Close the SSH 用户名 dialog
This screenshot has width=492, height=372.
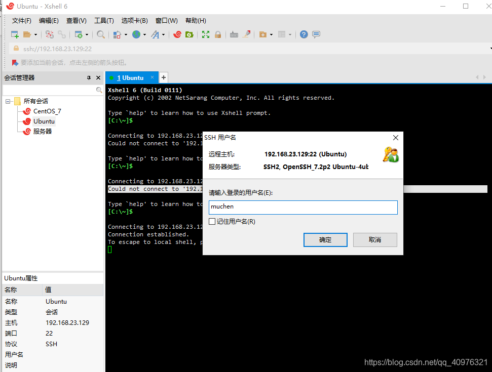point(396,138)
